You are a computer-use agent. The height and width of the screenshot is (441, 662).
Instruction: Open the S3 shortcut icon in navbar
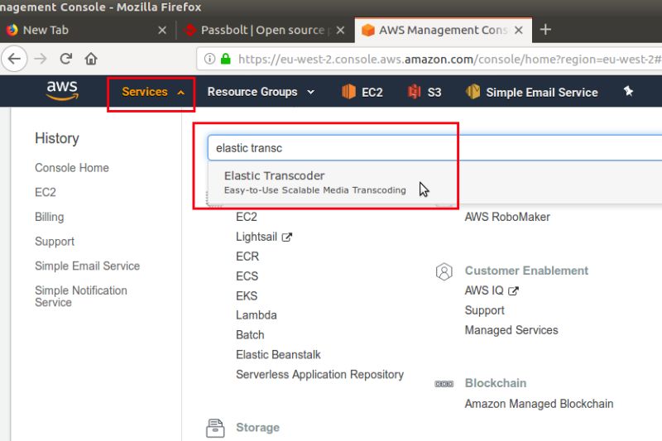point(415,92)
